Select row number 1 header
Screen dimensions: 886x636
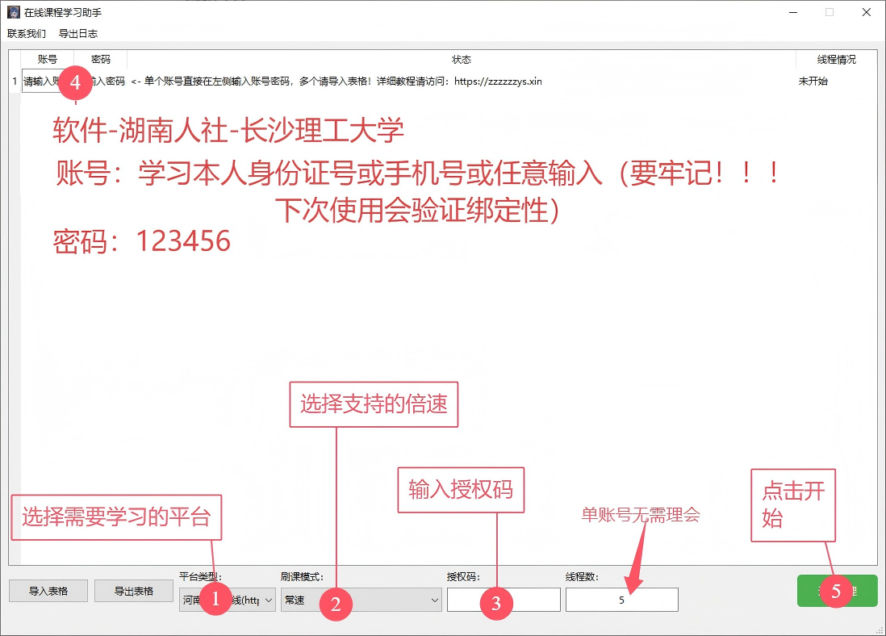tap(15, 82)
